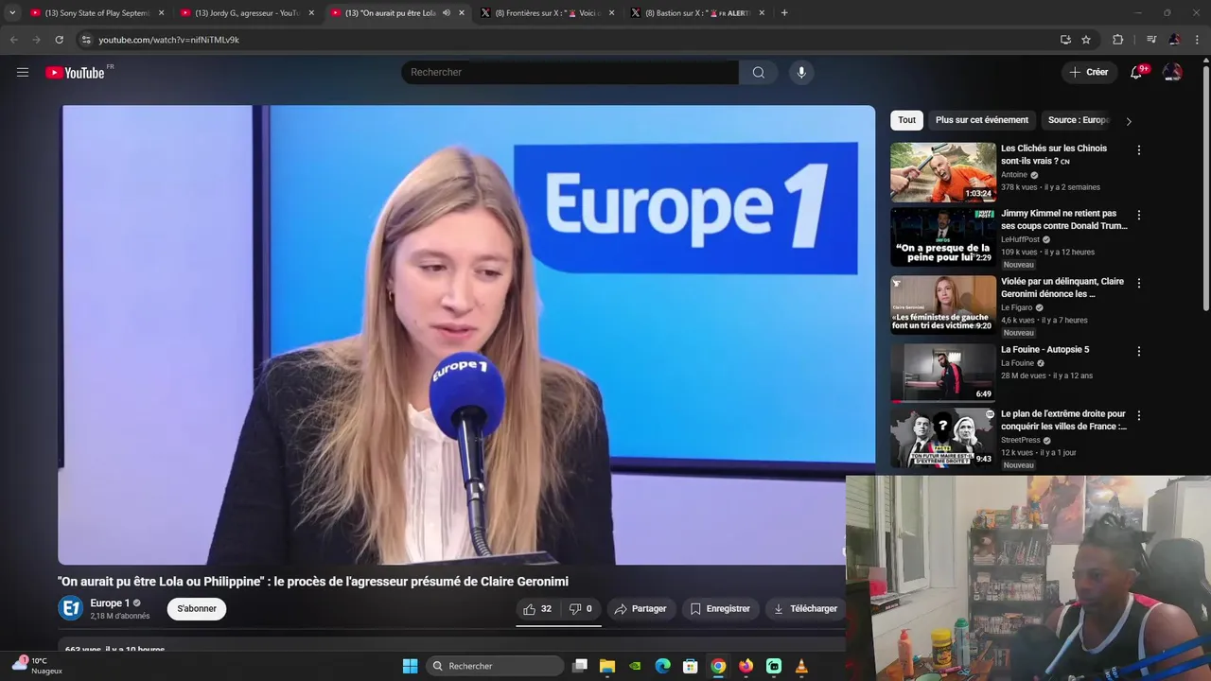Bookmark this page with the star icon
The height and width of the screenshot is (681, 1211).
(x=1086, y=40)
